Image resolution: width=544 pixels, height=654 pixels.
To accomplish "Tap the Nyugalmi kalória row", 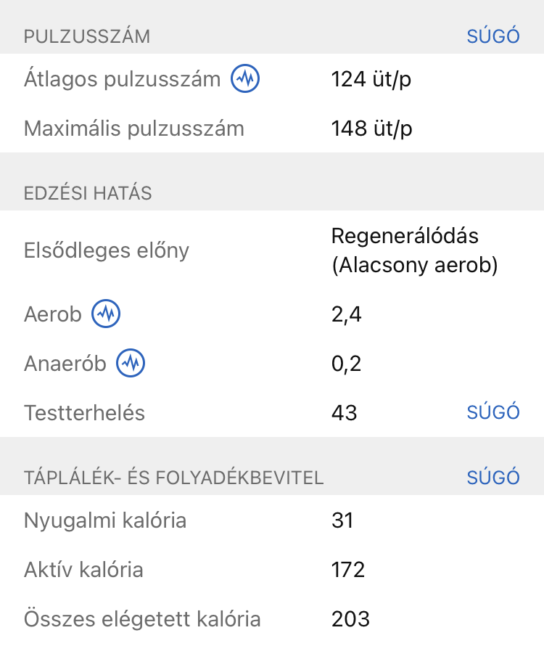I will click(x=105, y=520).
